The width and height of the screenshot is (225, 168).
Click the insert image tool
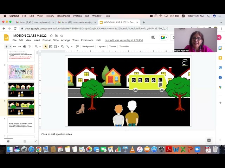click(56, 47)
